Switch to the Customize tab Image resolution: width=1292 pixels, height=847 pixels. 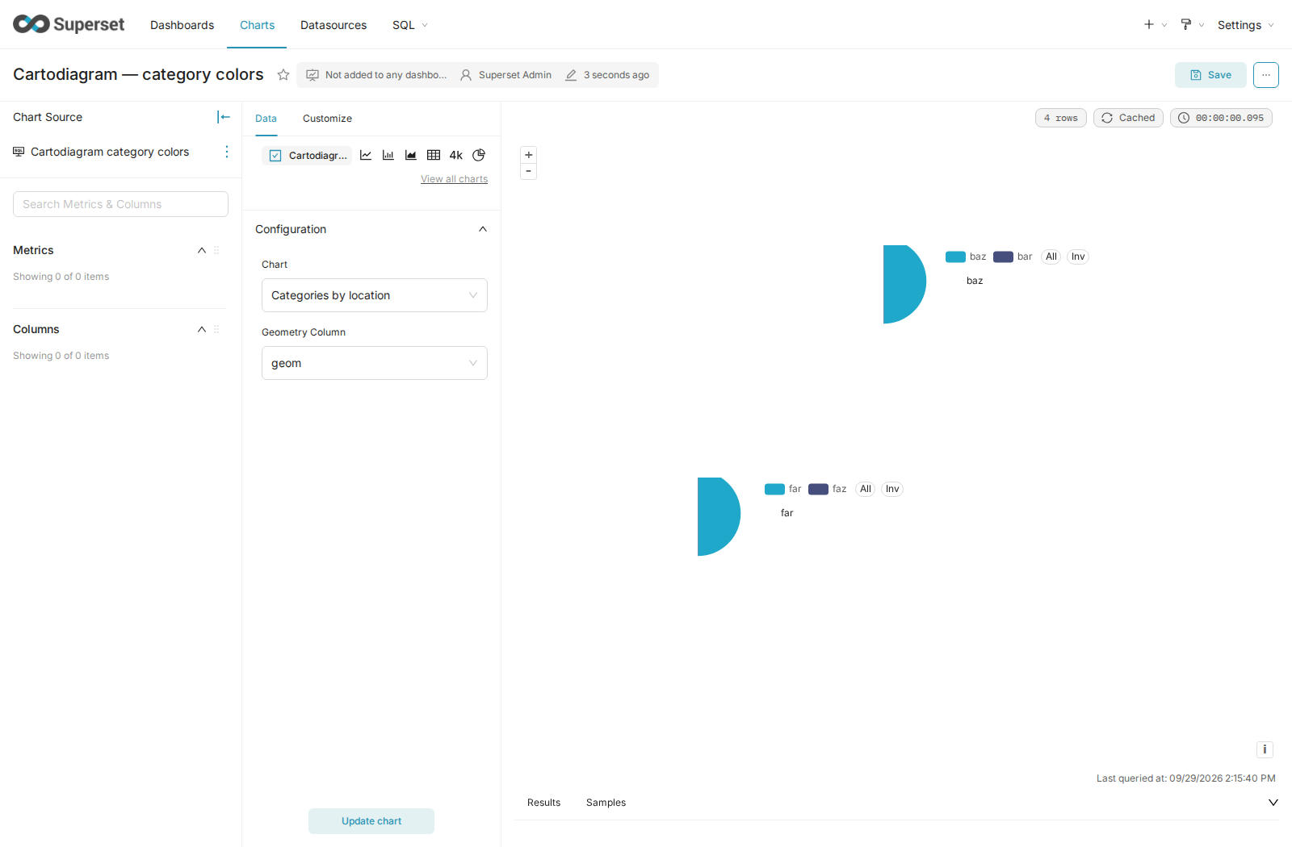point(327,119)
